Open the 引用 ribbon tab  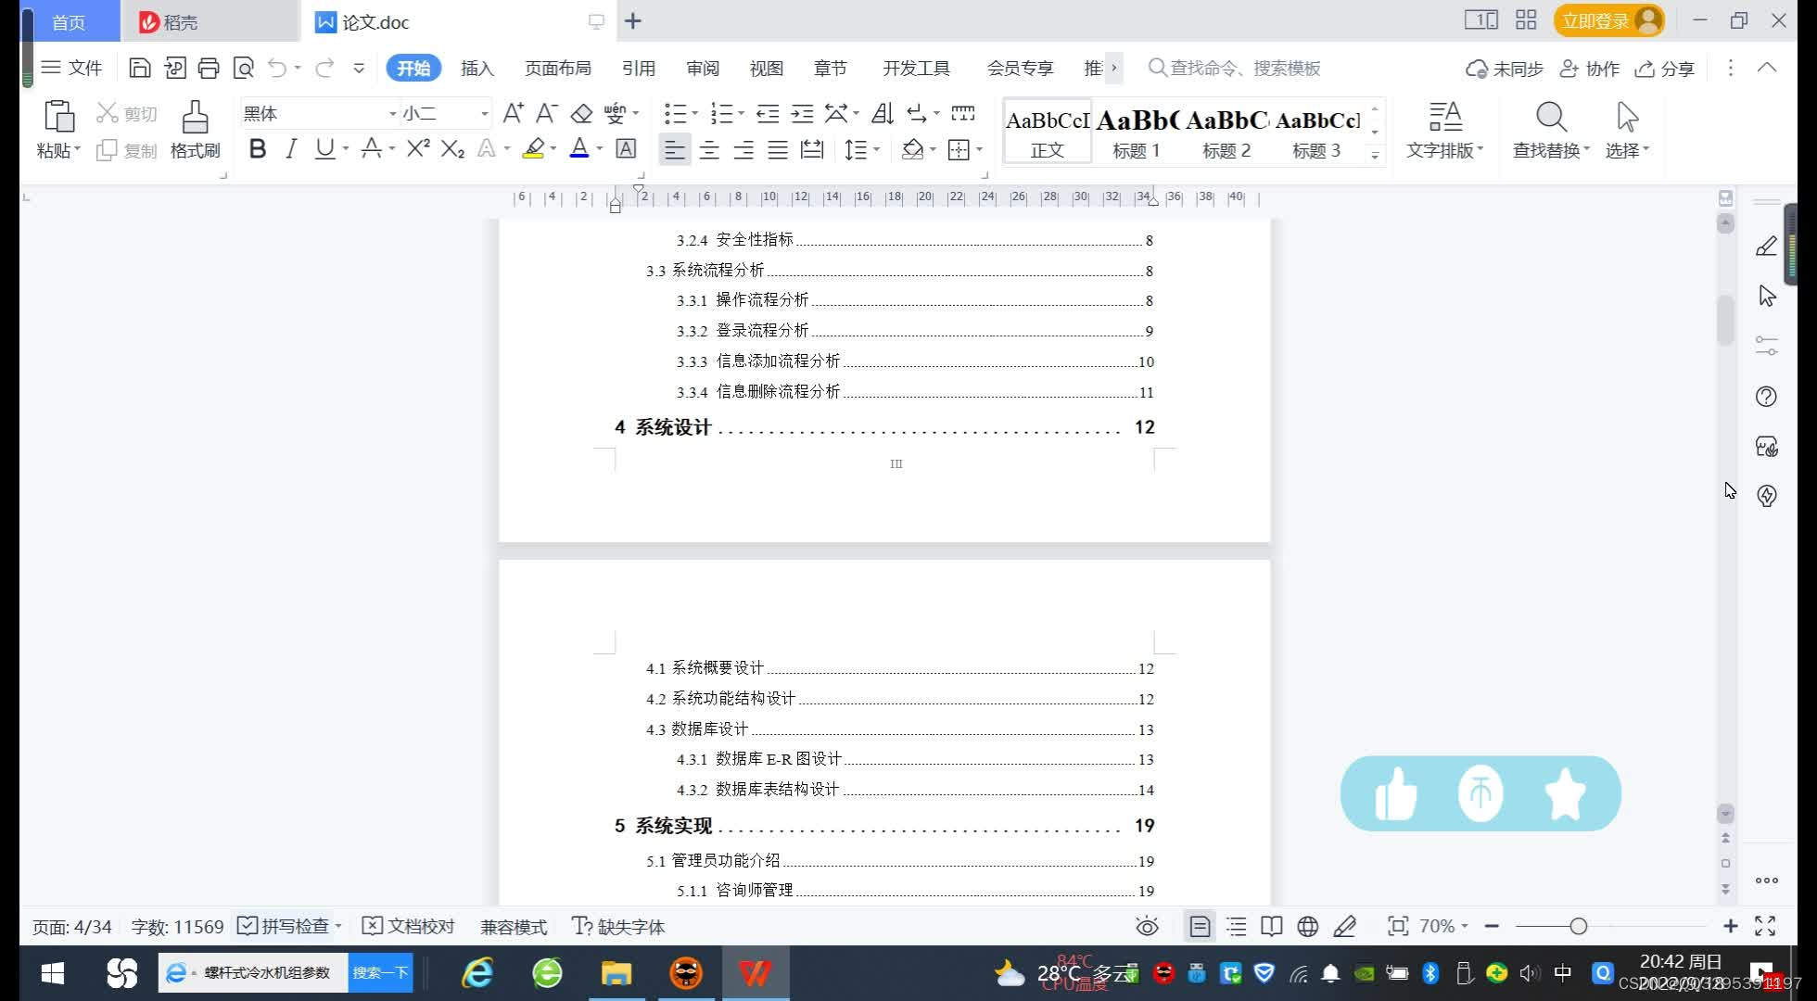point(639,68)
